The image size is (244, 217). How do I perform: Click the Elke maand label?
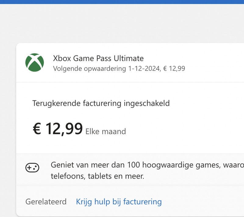pos(106,131)
